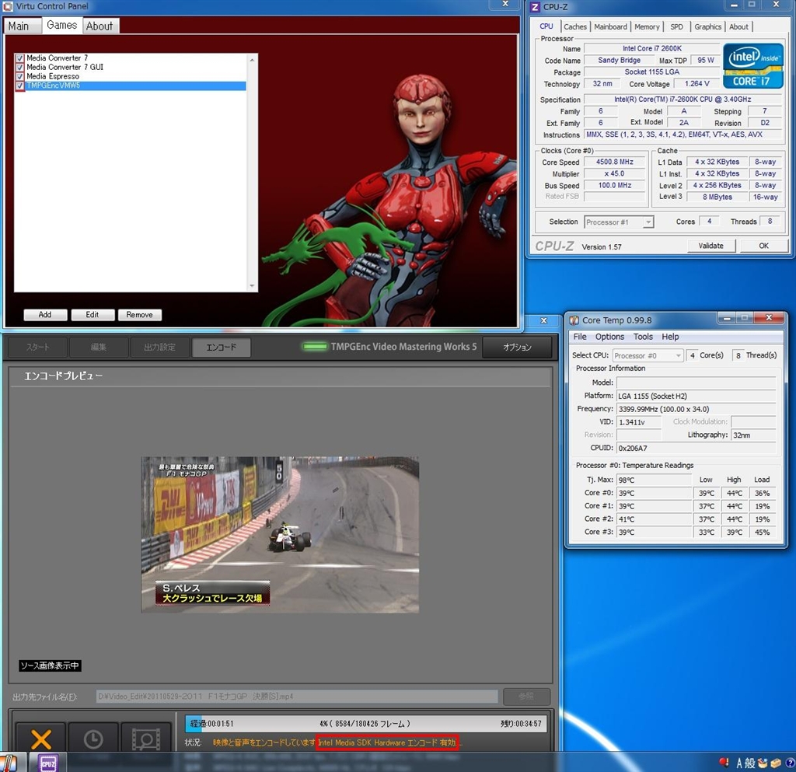Click the encoding progress bar
Screen dimensions: 796x772
tap(365, 724)
